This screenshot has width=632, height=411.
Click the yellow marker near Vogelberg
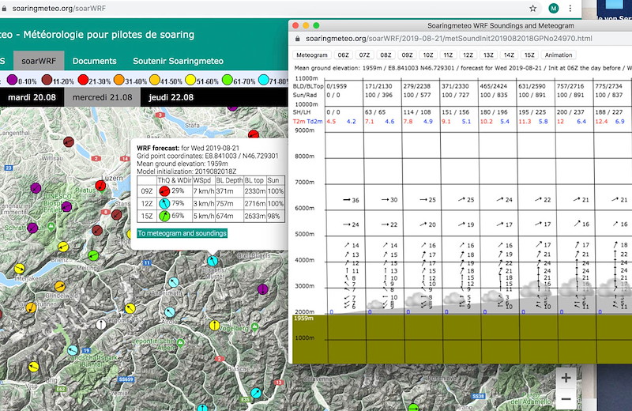[x=214, y=325]
